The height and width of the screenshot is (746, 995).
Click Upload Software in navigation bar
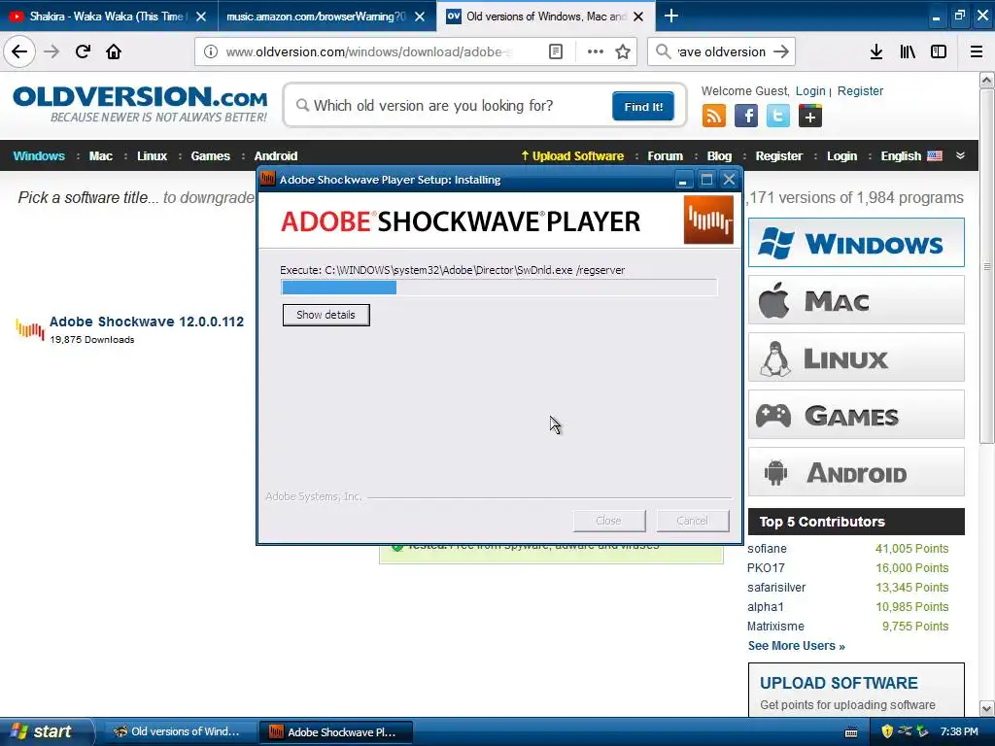572,155
